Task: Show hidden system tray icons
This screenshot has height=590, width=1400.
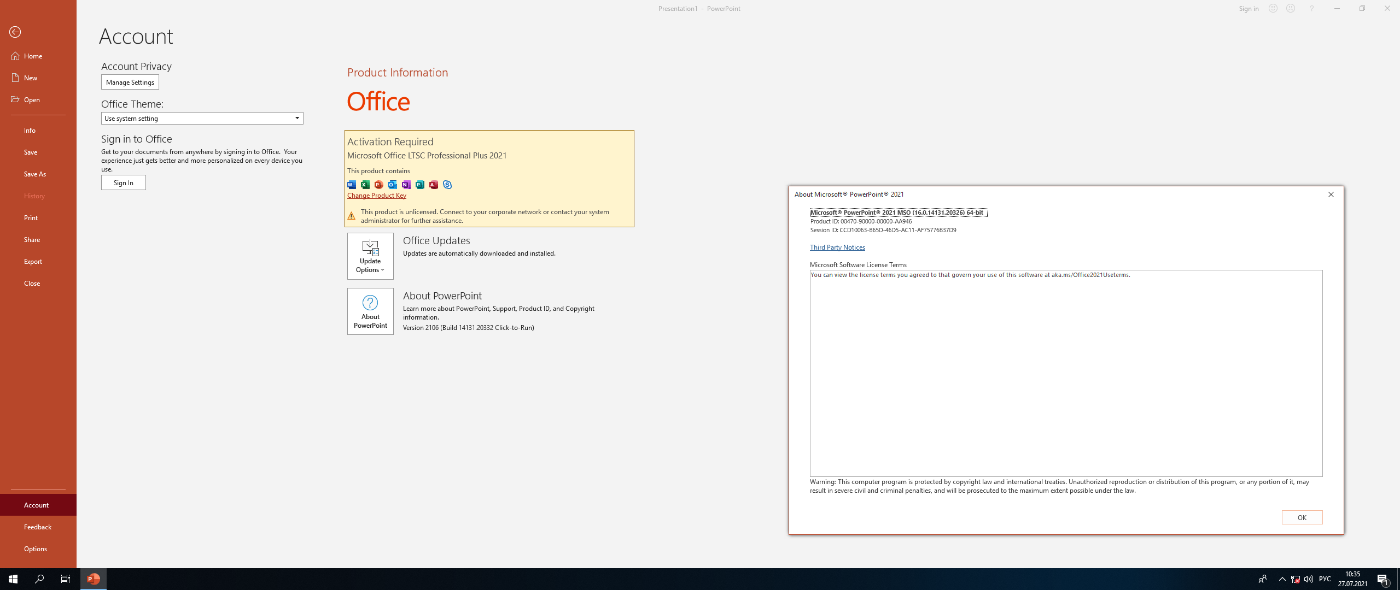Action: coord(1282,579)
